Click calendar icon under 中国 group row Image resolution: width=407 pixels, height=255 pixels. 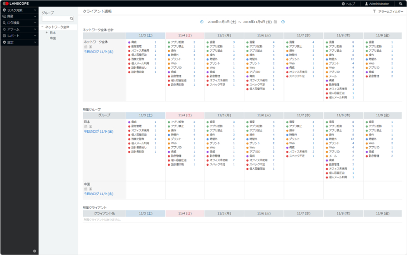point(85,189)
